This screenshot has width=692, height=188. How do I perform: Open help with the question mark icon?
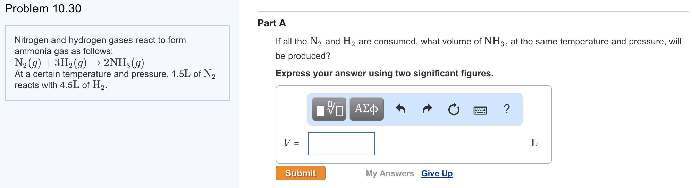pyautogui.click(x=507, y=109)
